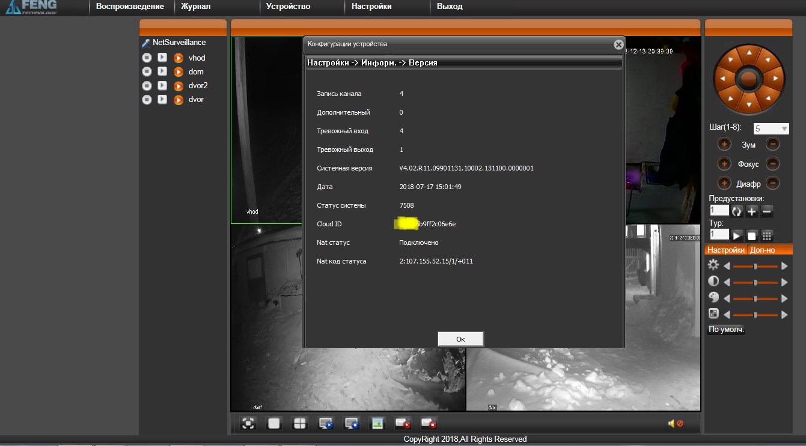Screen dimensions: 806x446
Task: Open the Шаг(1-8) step dropdown
Action: tap(771, 128)
